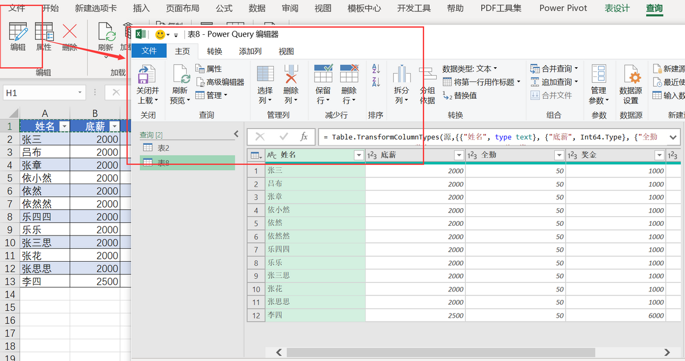Click Power Query row 5 number
This screenshot has width=685, height=361.
[256, 224]
